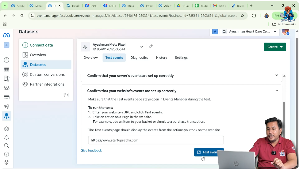Open a new browser tab with plus icon
This screenshot has width=299, height=169.
pos(251,6)
